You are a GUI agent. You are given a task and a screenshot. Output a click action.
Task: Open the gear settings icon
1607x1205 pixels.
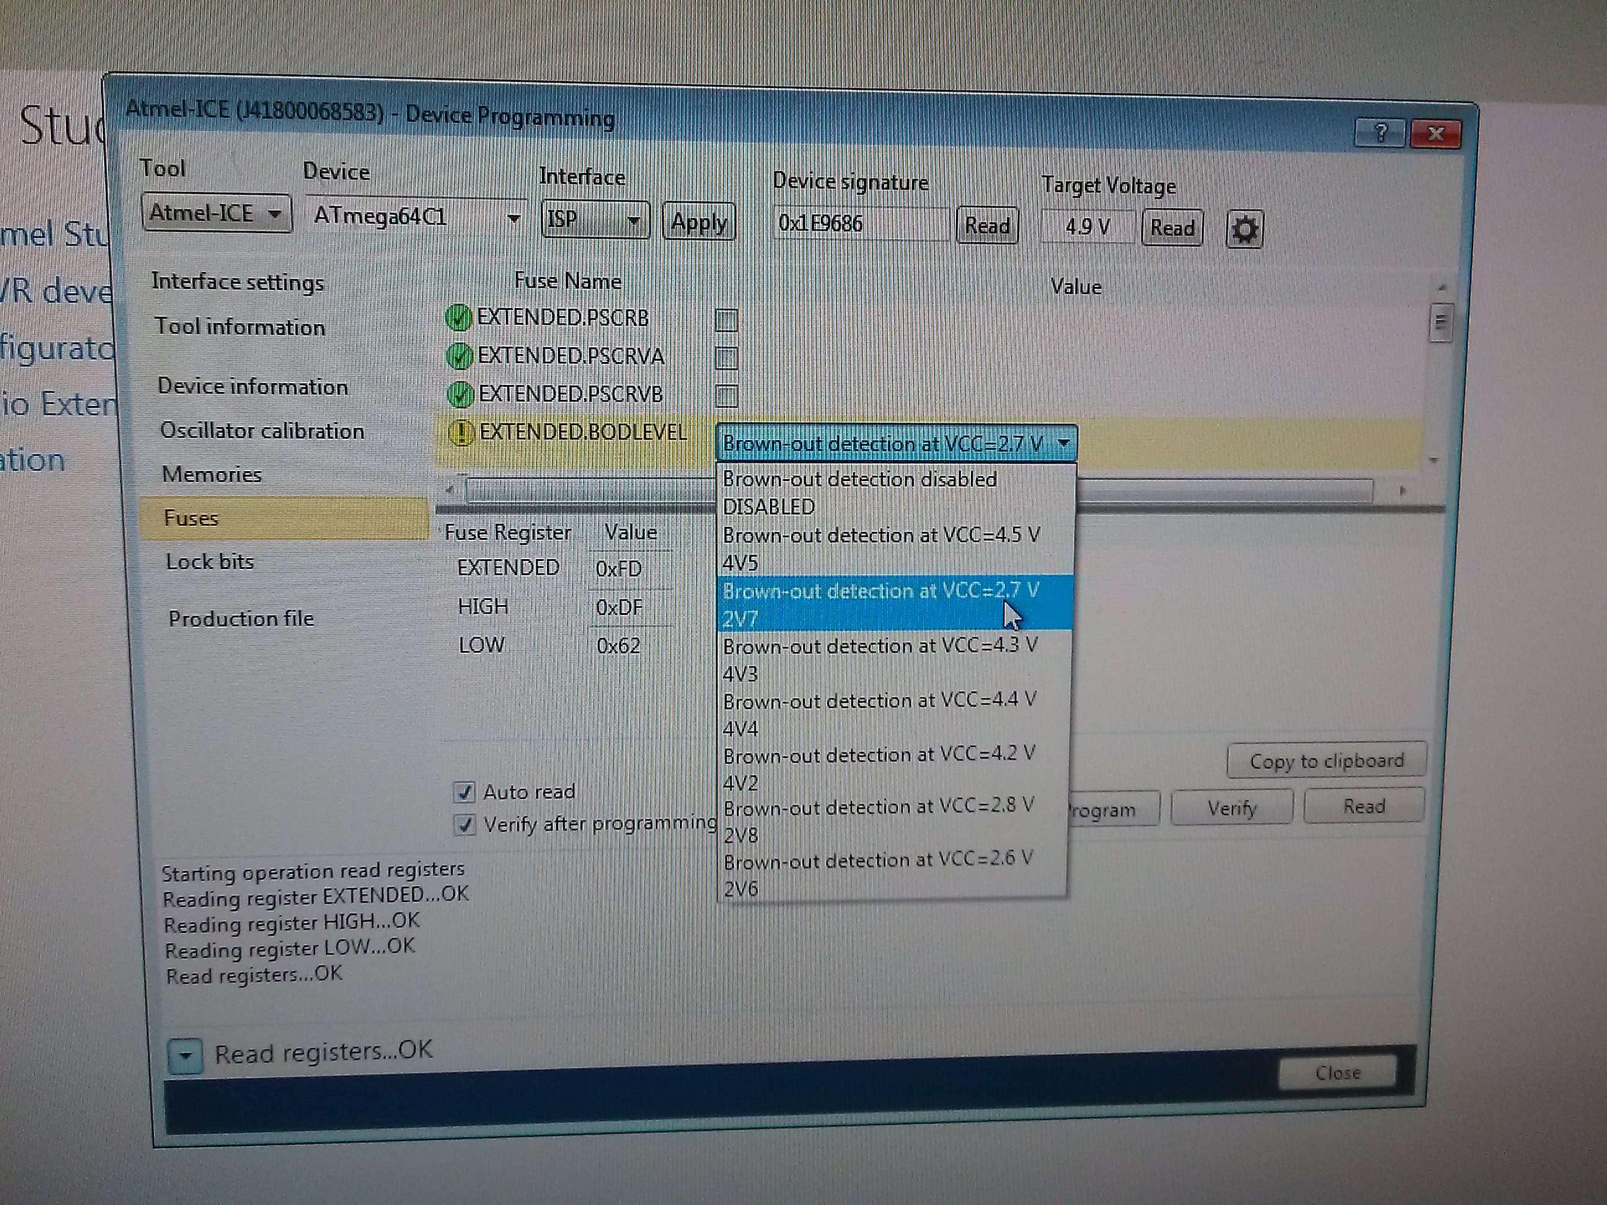[1244, 230]
